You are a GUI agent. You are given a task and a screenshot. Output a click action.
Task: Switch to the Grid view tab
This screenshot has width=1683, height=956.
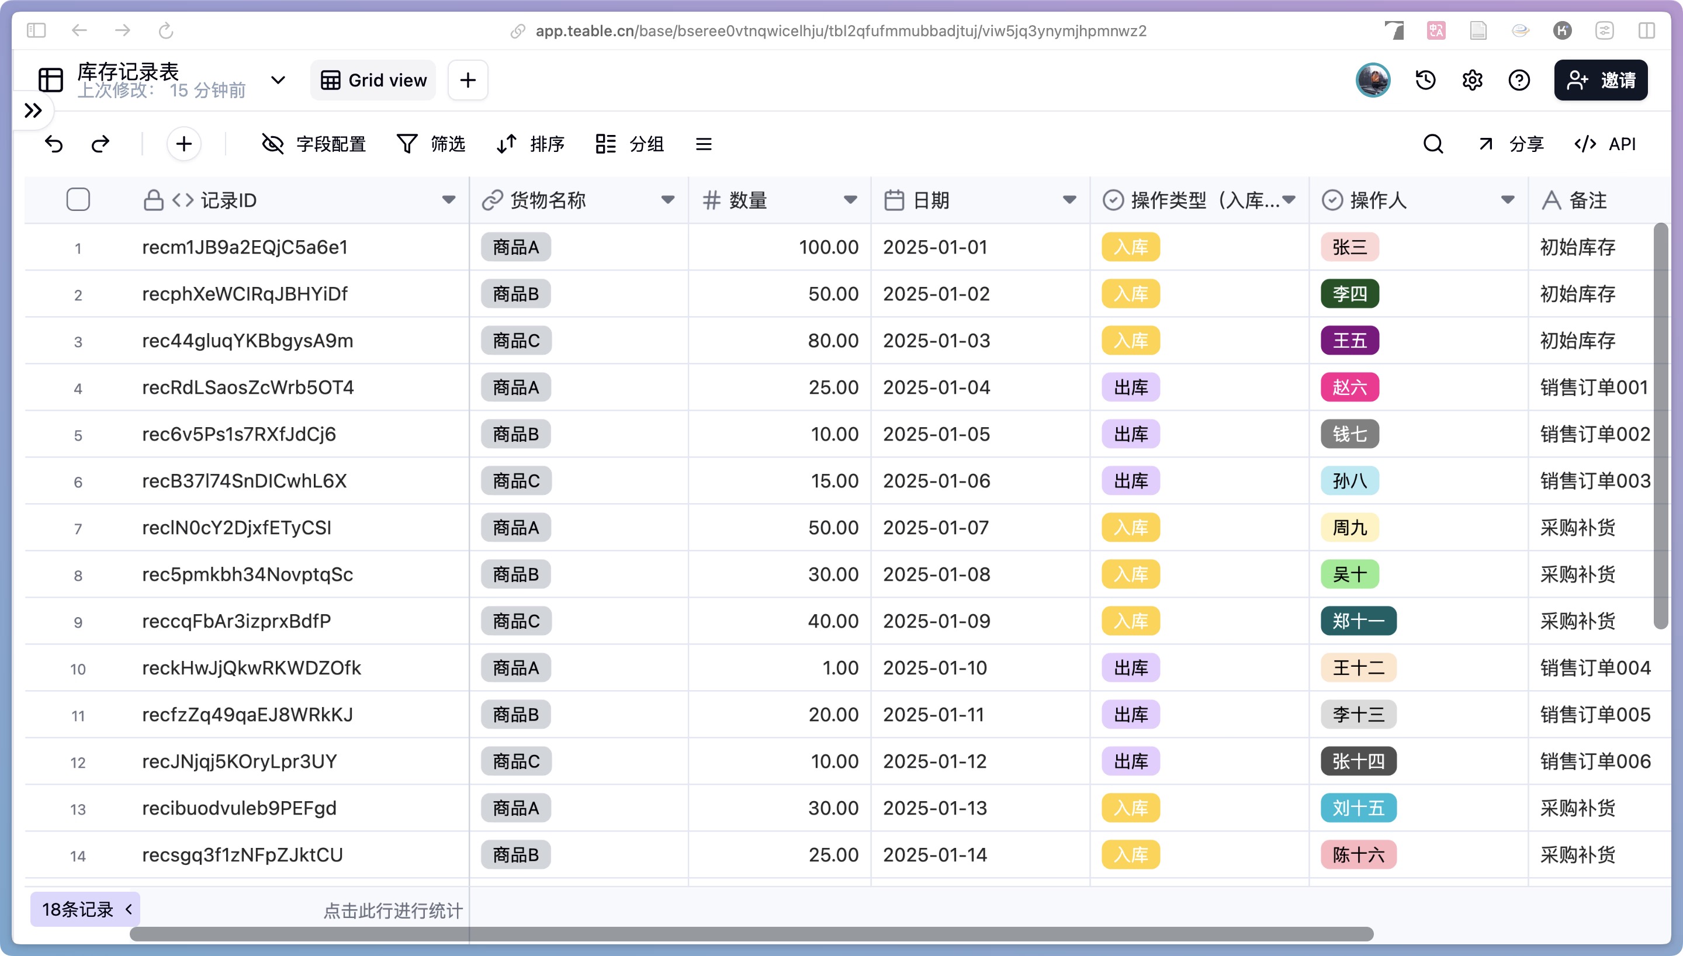tap(373, 80)
